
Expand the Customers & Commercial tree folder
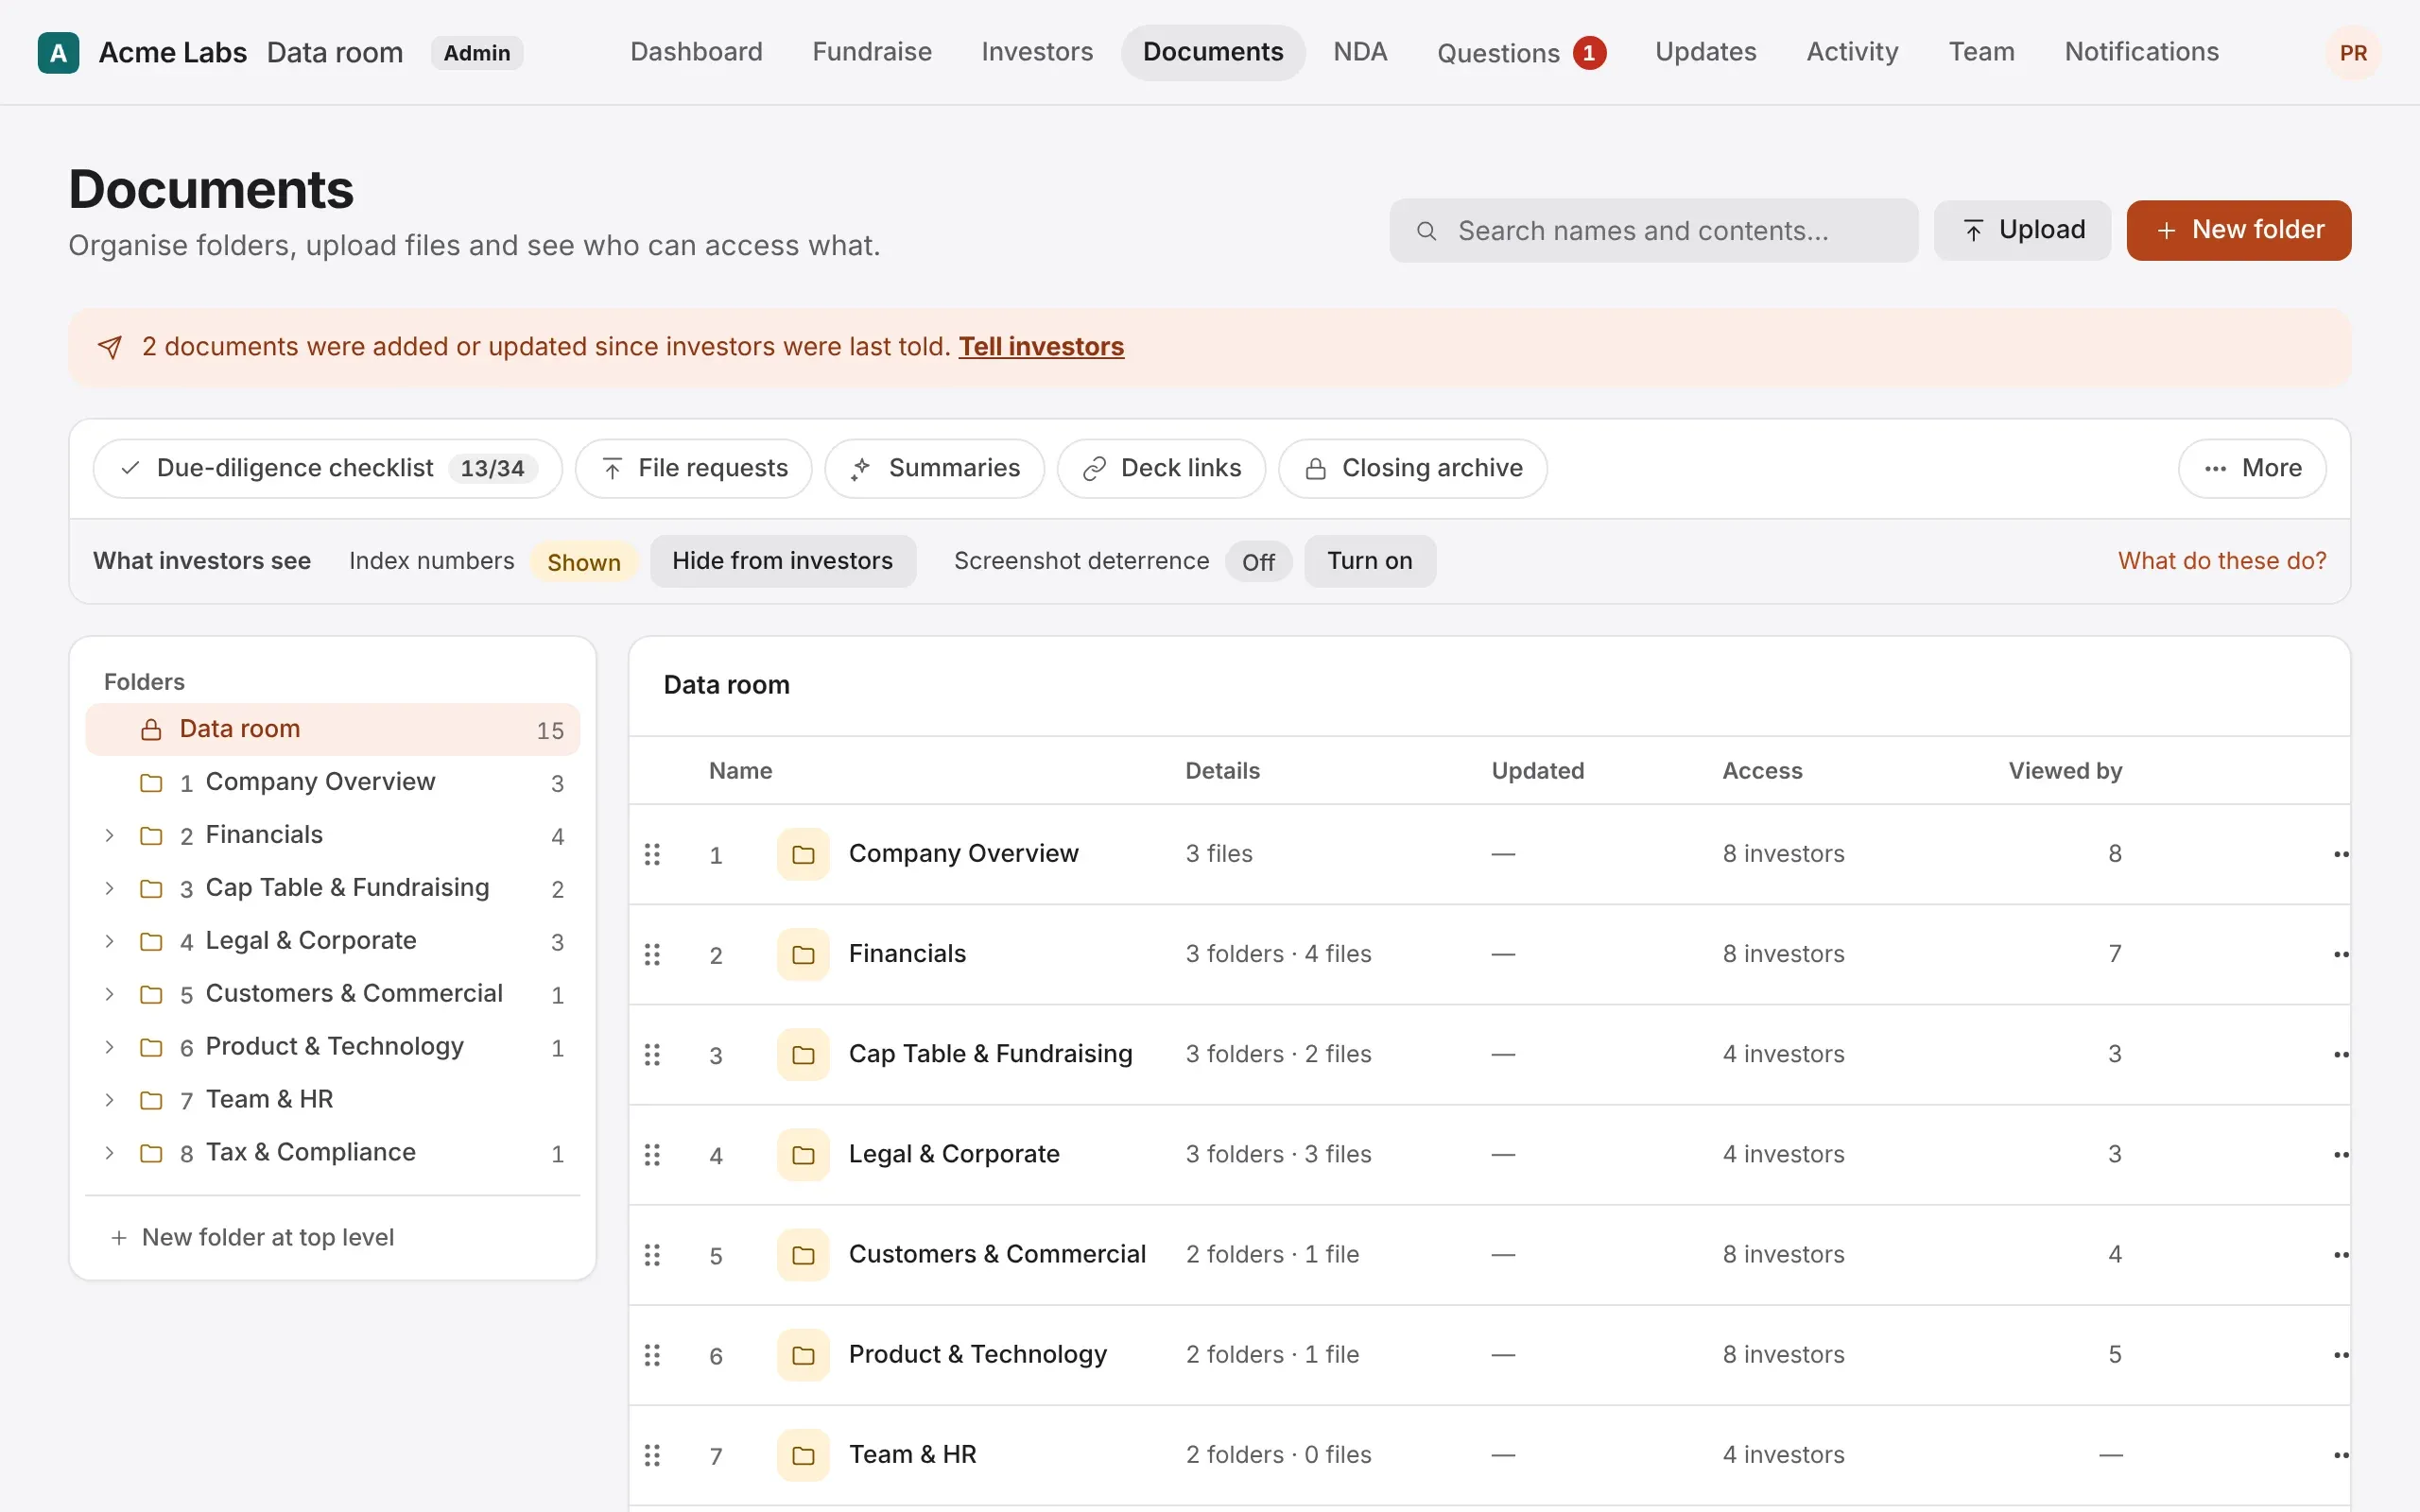[x=109, y=994]
